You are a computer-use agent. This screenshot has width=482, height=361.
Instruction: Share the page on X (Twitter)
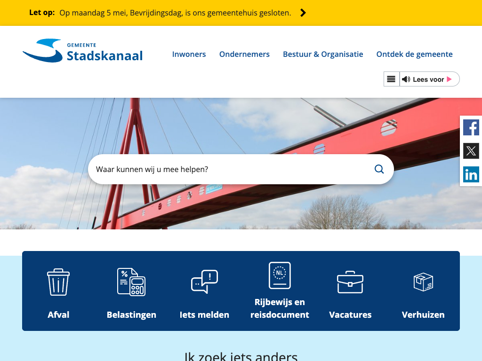click(471, 151)
